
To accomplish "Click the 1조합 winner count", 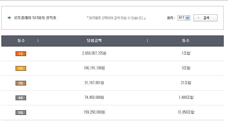I will (186, 53).
